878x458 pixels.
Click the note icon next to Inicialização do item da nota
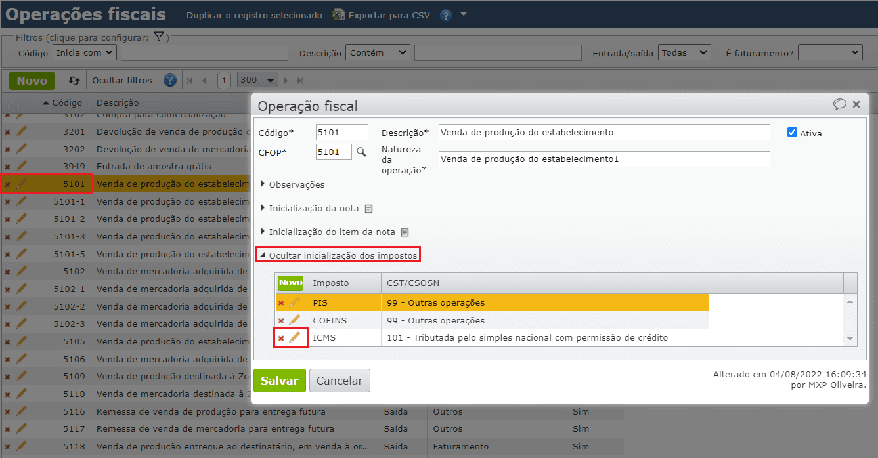[x=405, y=232]
